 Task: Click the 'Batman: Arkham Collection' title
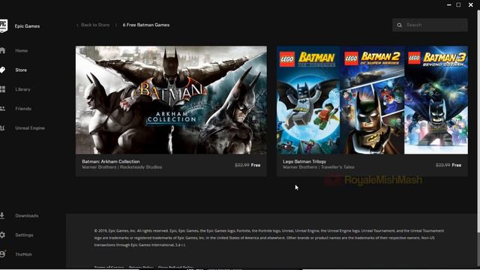pos(111,161)
